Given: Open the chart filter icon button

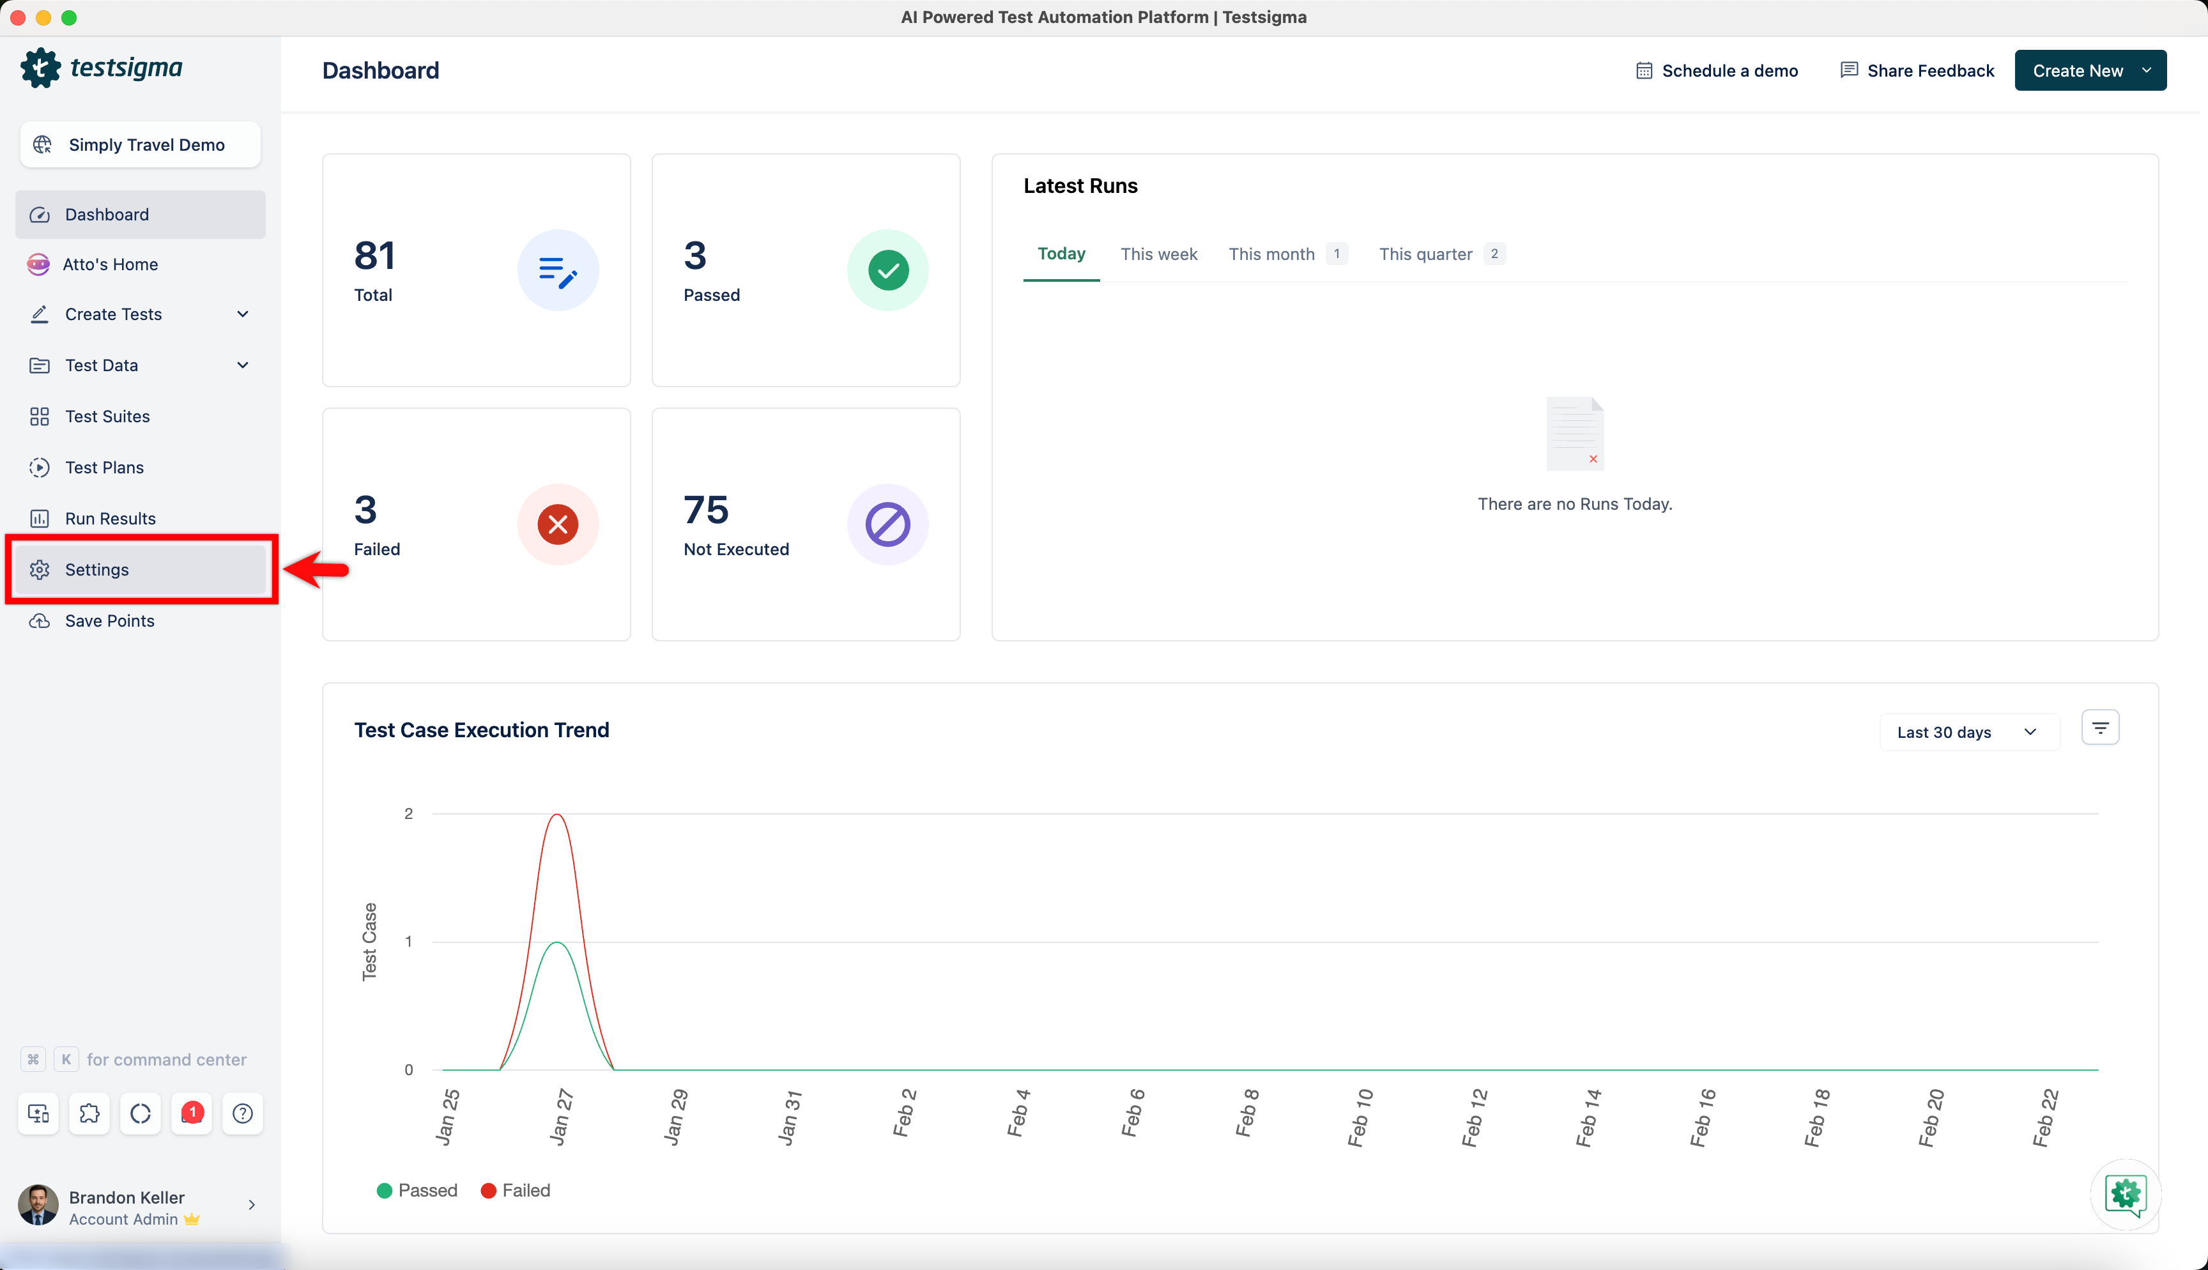Looking at the screenshot, I should pyautogui.click(x=2100, y=728).
